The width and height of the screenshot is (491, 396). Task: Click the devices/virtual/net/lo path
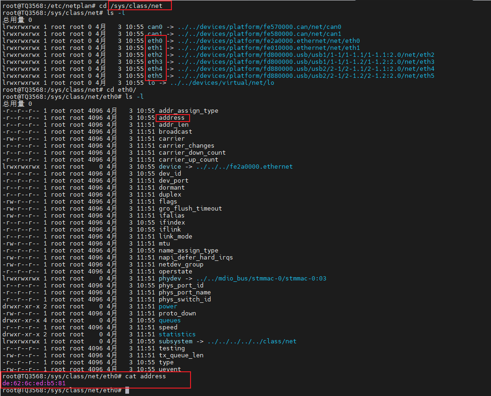pos(222,82)
